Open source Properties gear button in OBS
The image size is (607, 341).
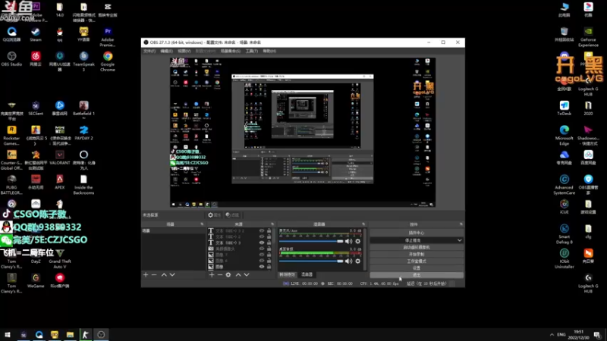(x=214, y=215)
